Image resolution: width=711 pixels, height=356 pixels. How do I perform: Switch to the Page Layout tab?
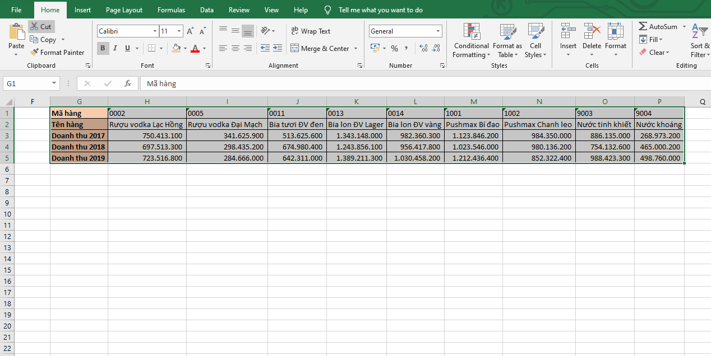124,10
